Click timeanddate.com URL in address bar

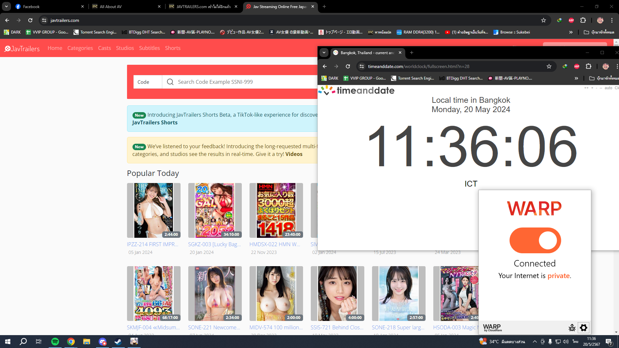(x=418, y=66)
